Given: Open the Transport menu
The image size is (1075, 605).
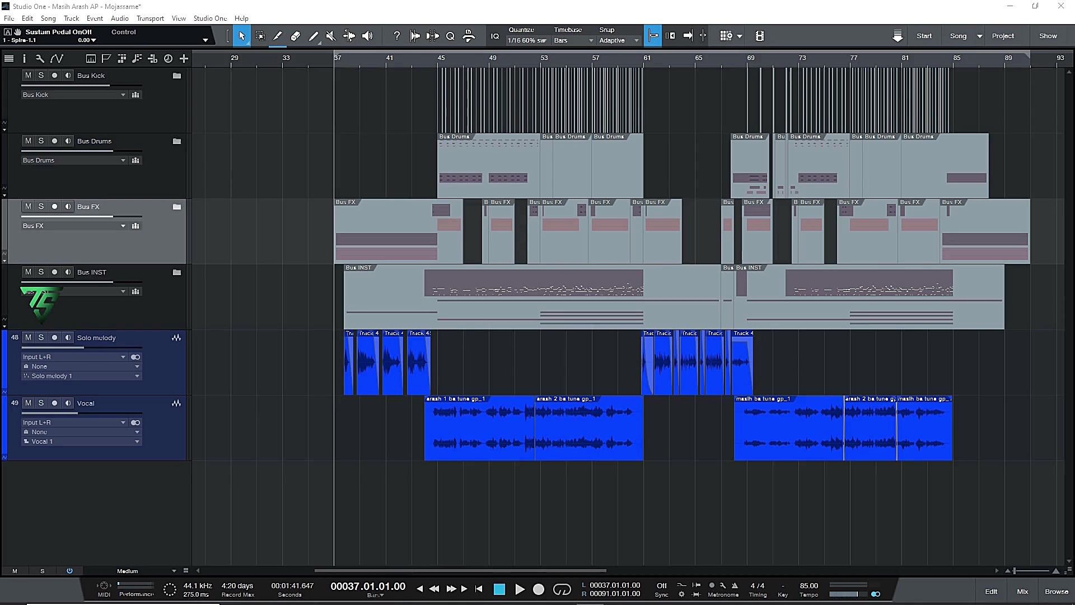Looking at the screenshot, I should click(x=150, y=18).
